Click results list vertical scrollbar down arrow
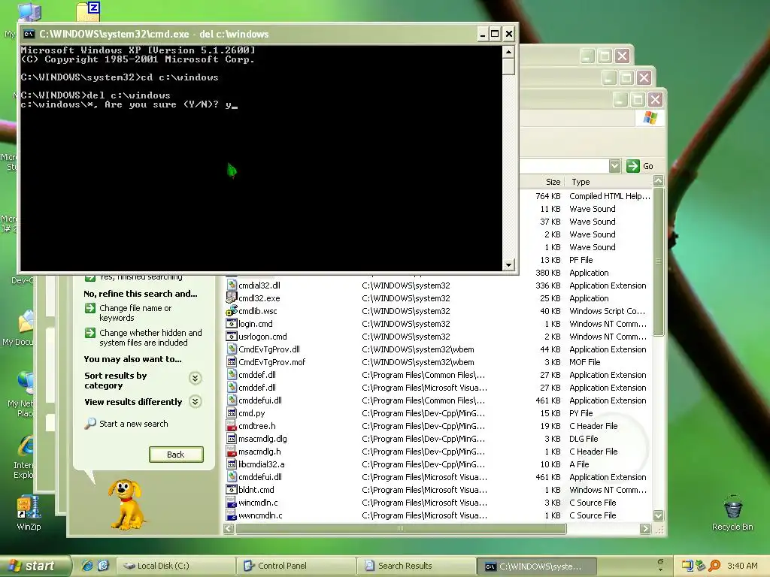 point(659,515)
